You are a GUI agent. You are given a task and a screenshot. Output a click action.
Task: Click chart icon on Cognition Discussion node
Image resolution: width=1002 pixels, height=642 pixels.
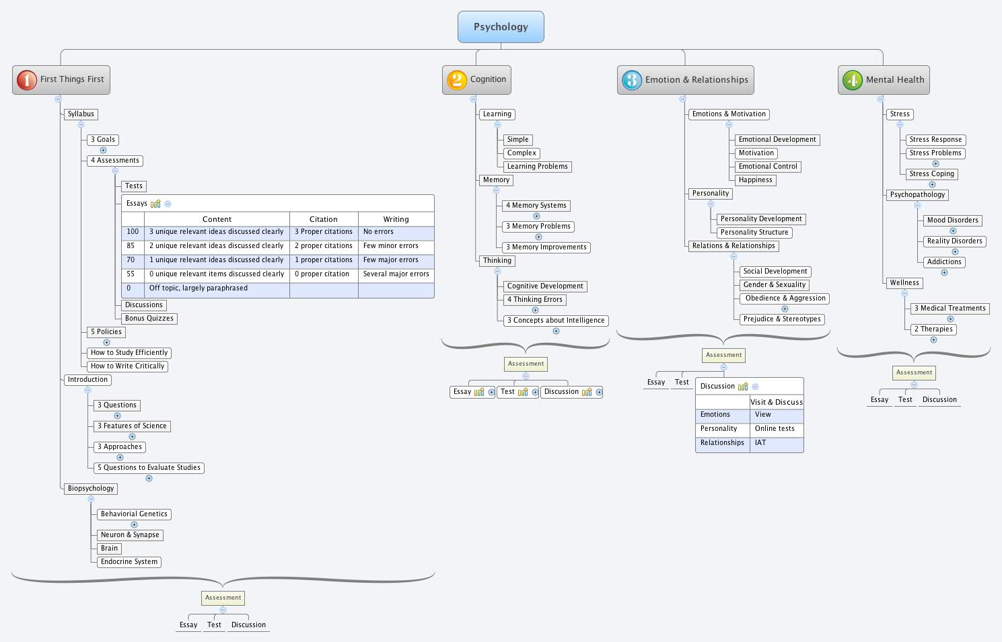[x=587, y=392]
